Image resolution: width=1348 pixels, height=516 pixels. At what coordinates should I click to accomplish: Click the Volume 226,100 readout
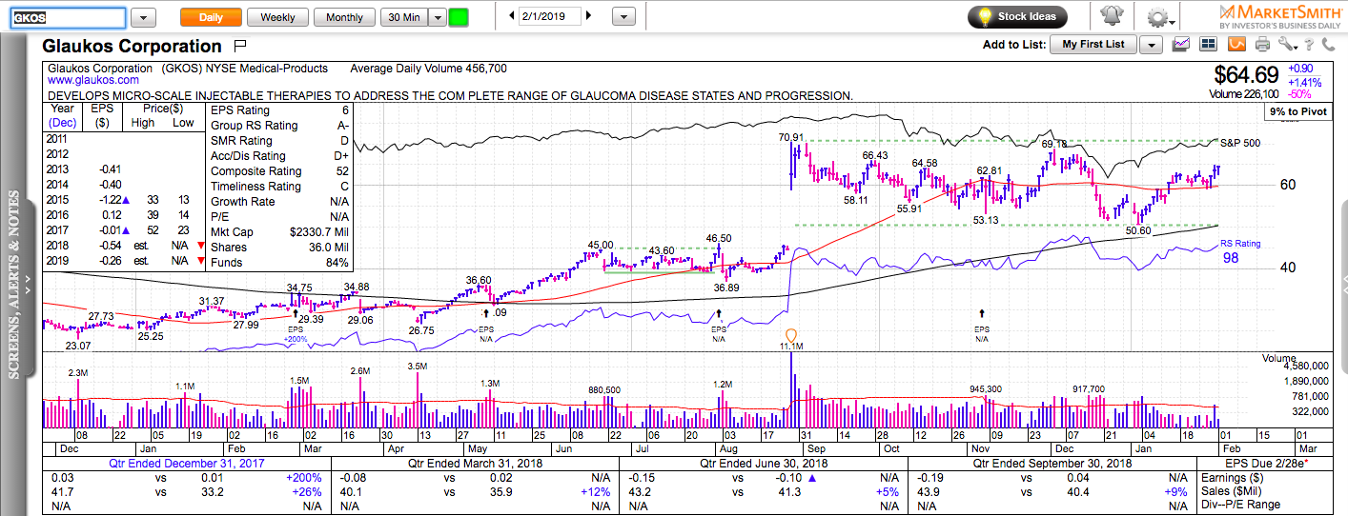point(1243,94)
